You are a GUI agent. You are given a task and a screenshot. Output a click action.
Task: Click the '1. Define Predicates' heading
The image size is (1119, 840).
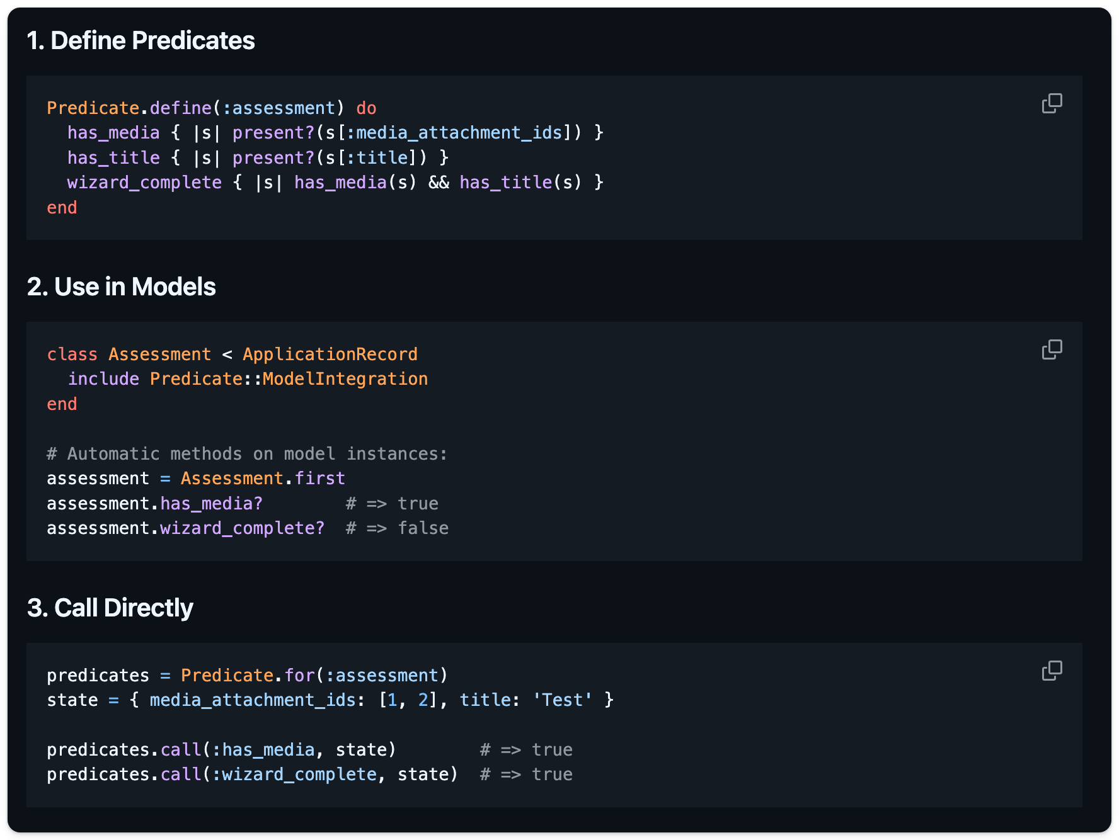coord(141,41)
